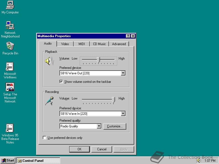Screen dimensions: 219x164
Task: Open the CD Music tab
Action: click(99, 44)
